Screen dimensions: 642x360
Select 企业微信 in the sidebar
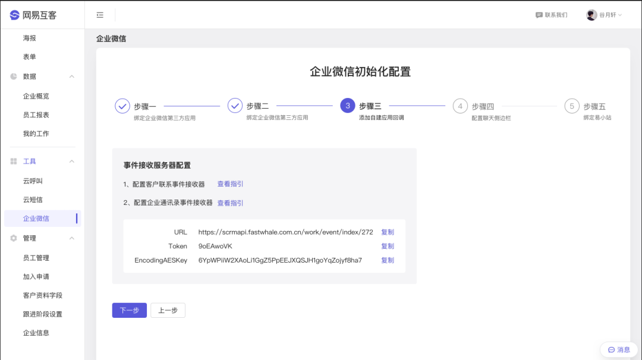(x=43, y=219)
